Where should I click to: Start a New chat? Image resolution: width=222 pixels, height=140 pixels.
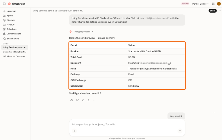(x=9, y=11)
